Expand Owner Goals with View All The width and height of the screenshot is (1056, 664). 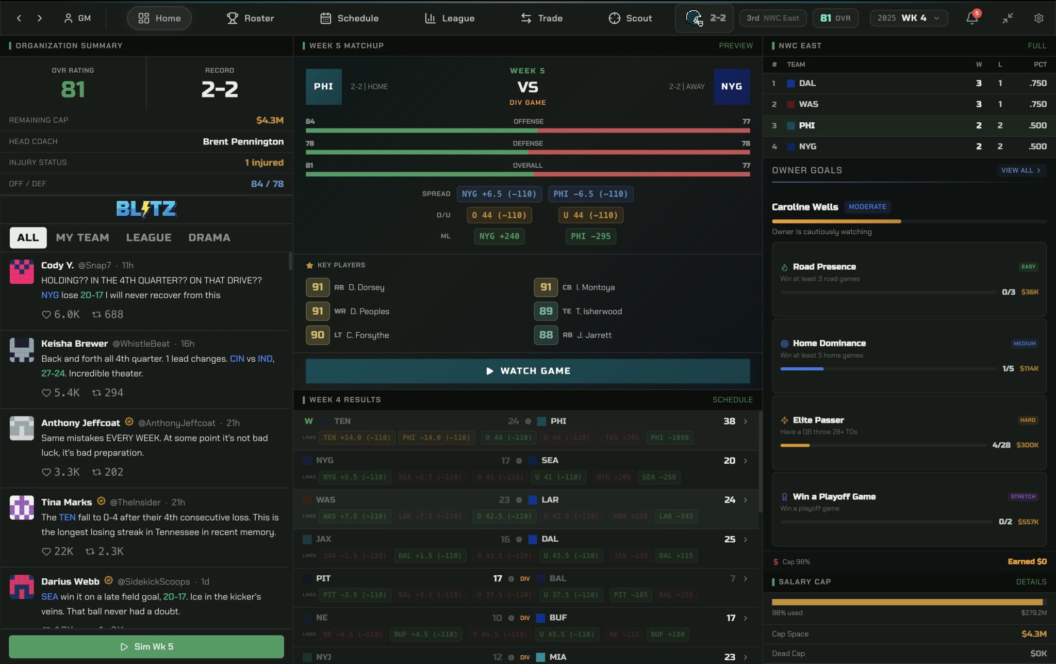pos(1020,170)
